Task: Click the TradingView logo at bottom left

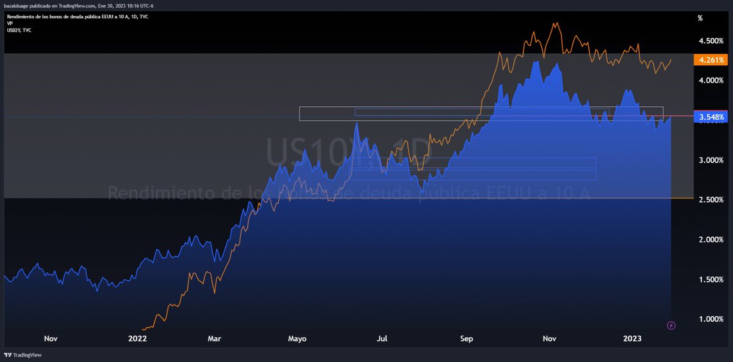Action: click(x=23, y=355)
